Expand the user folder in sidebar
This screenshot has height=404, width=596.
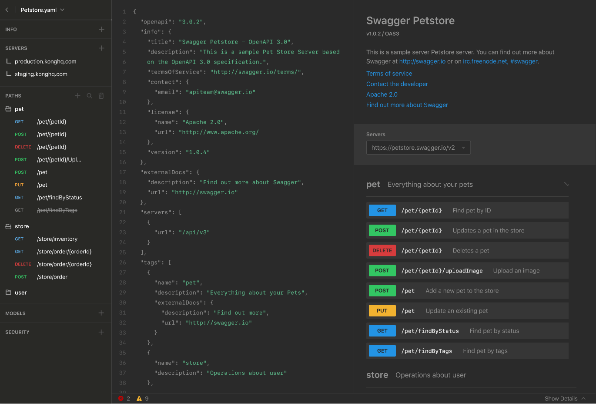16,293
